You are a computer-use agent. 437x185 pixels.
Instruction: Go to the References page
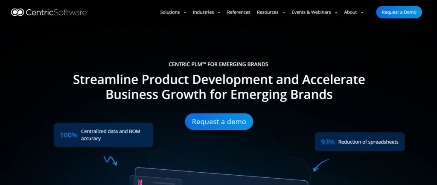click(x=239, y=12)
